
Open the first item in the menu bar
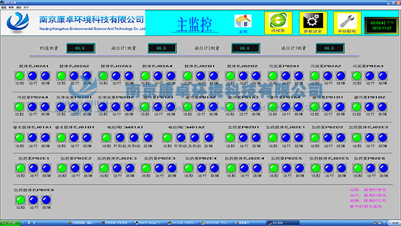(4, 7)
